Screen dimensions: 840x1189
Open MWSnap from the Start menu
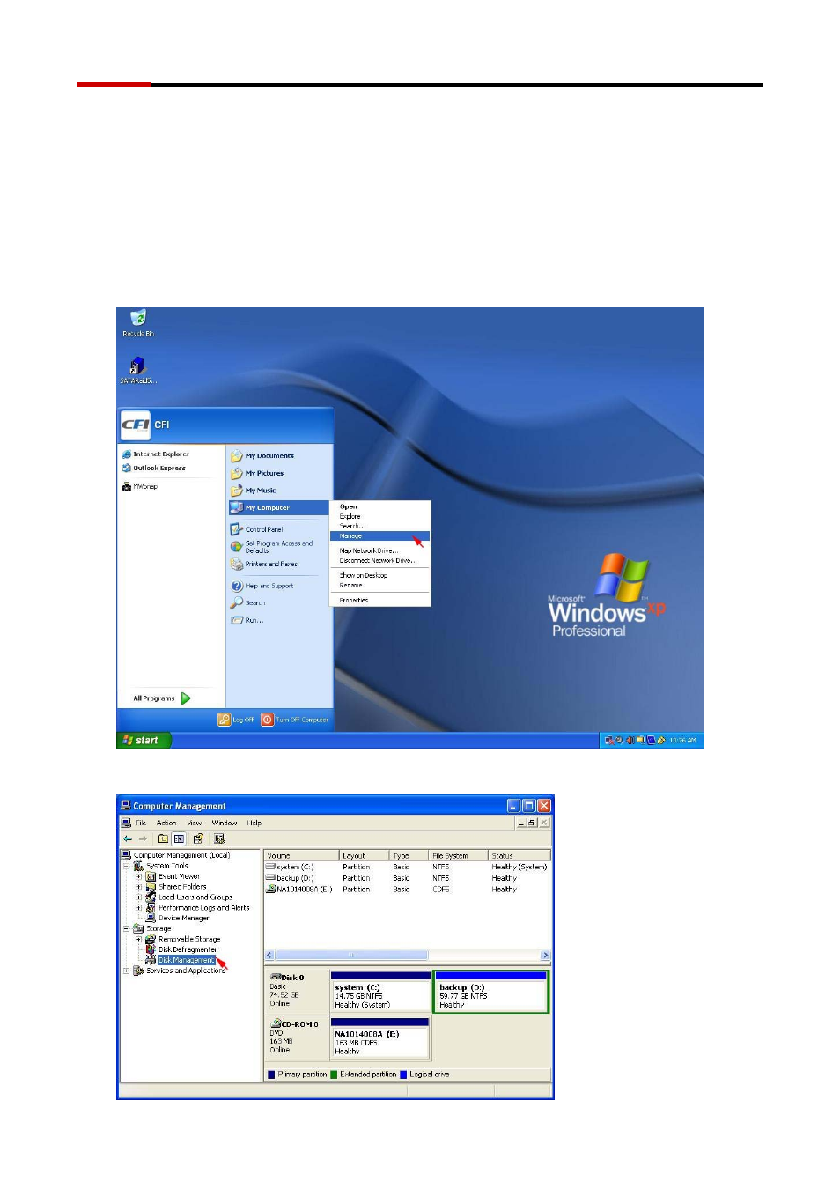point(140,486)
